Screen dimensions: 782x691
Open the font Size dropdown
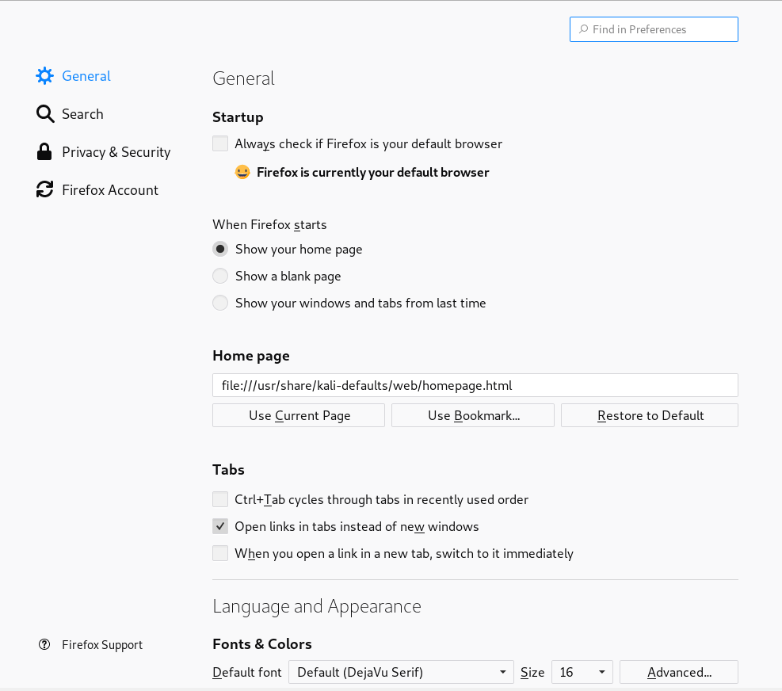click(x=582, y=672)
